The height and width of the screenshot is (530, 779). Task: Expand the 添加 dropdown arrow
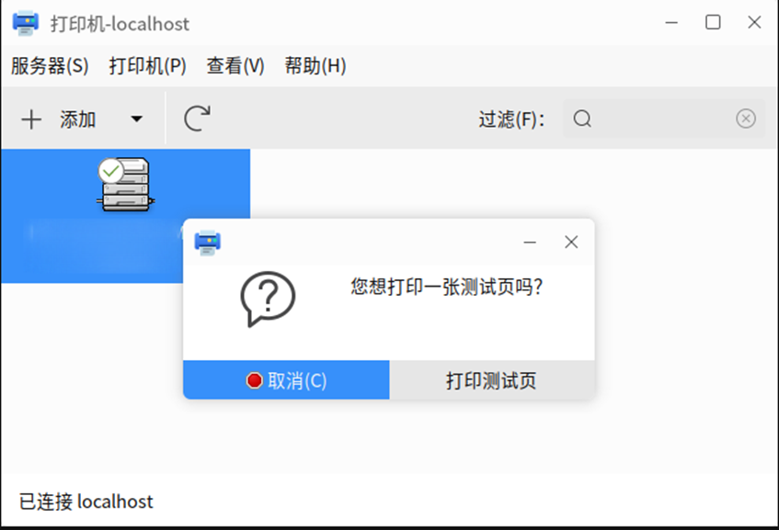click(x=135, y=119)
